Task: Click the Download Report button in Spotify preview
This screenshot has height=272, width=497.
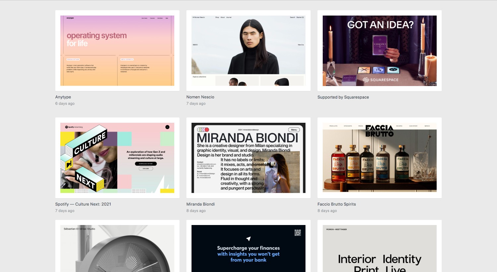Action: click(146, 164)
